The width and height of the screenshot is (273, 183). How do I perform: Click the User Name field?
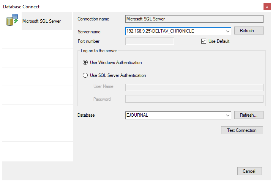click(x=194, y=88)
